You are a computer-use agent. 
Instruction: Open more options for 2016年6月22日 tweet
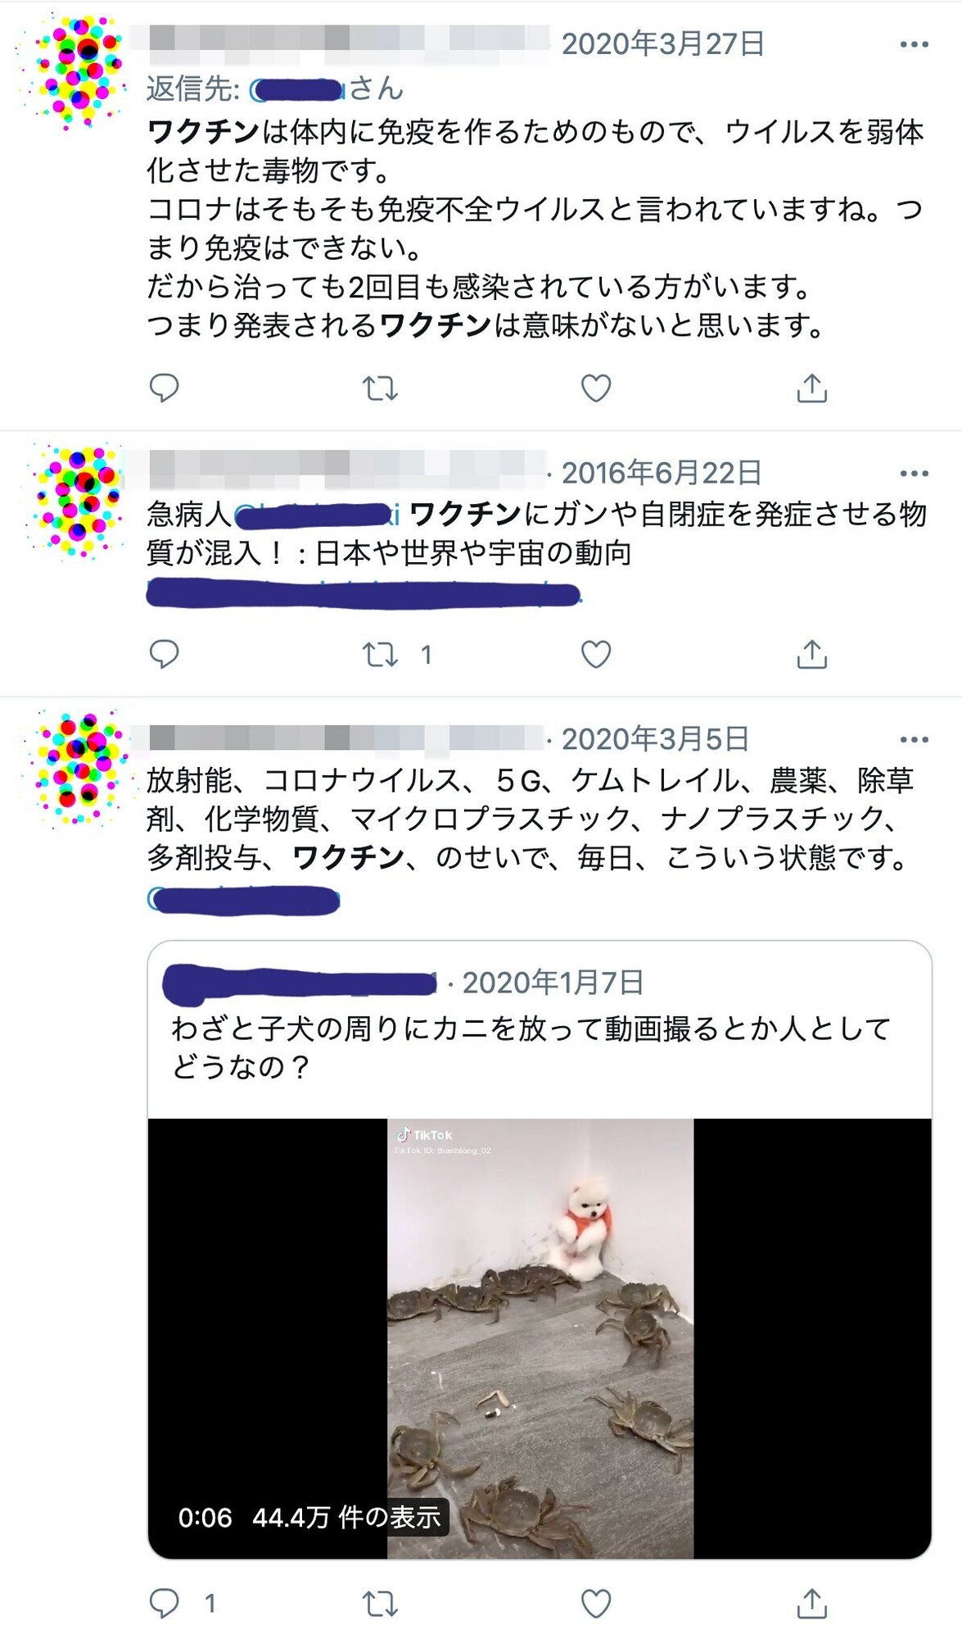point(914,474)
